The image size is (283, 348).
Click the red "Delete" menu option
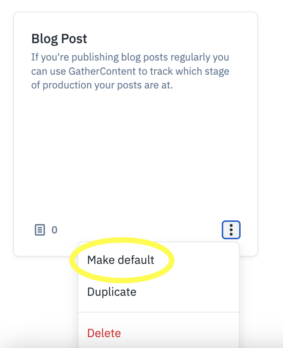click(104, 333)
